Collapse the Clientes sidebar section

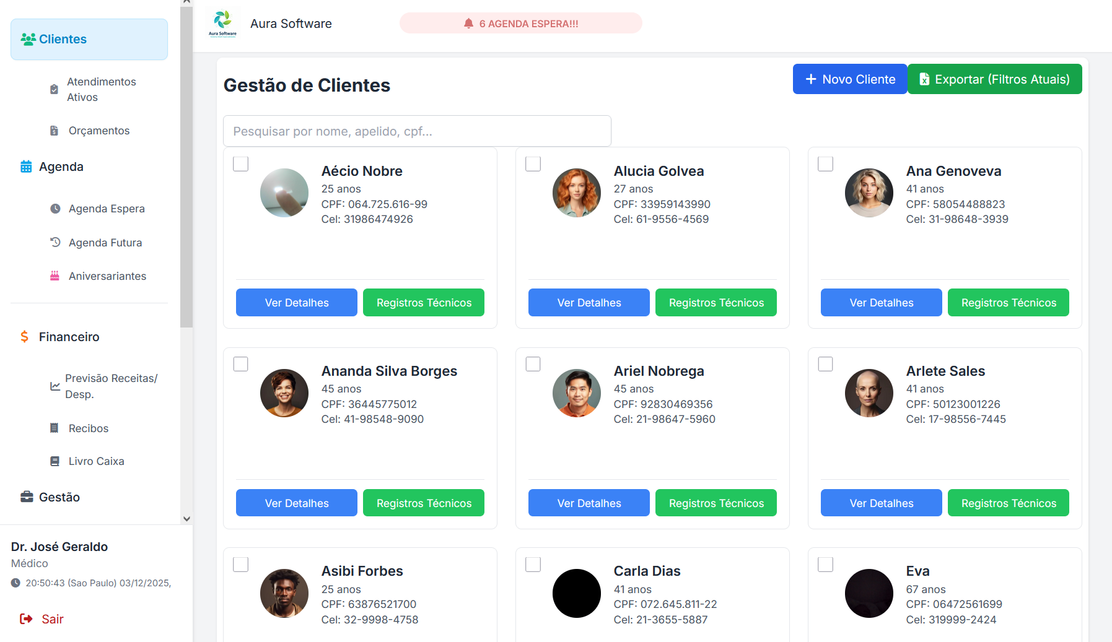point(89,39)
